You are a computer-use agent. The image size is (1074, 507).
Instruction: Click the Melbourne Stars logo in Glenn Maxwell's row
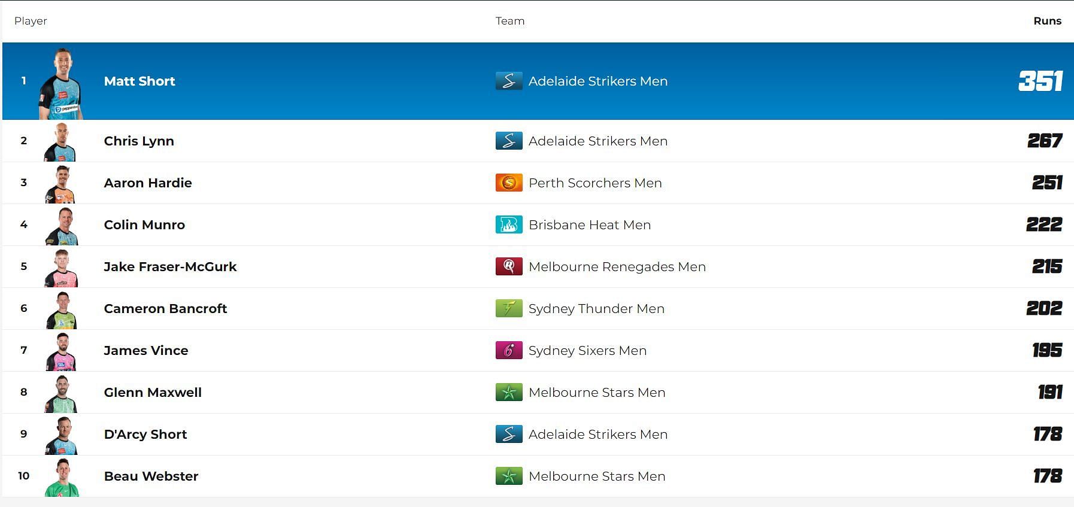click(x=509, y=392)
